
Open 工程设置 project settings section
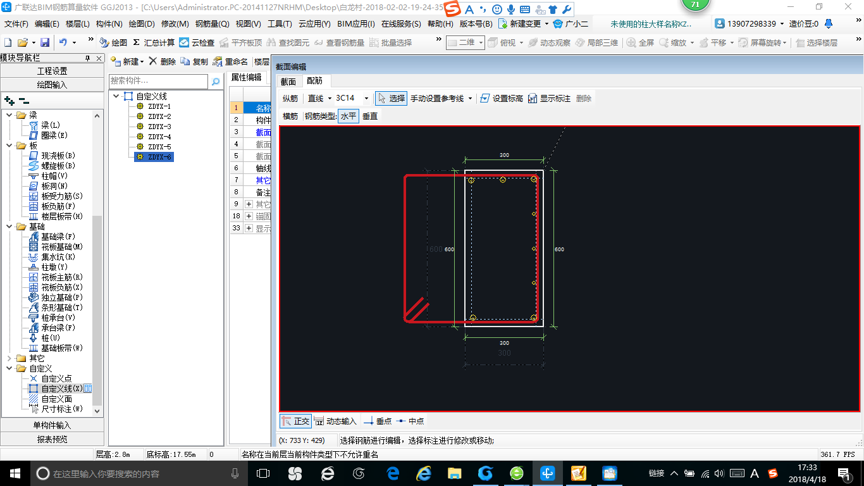click(52, 71)
